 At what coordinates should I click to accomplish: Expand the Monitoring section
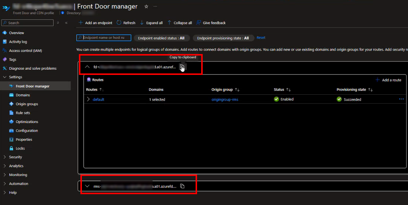pos(4,175)
